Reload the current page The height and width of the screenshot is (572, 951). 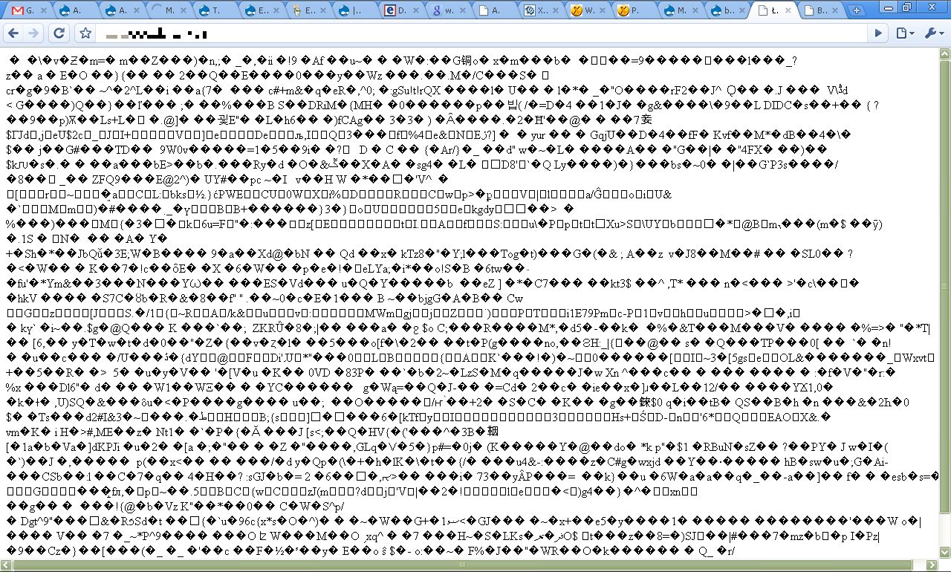pos(59,33)
